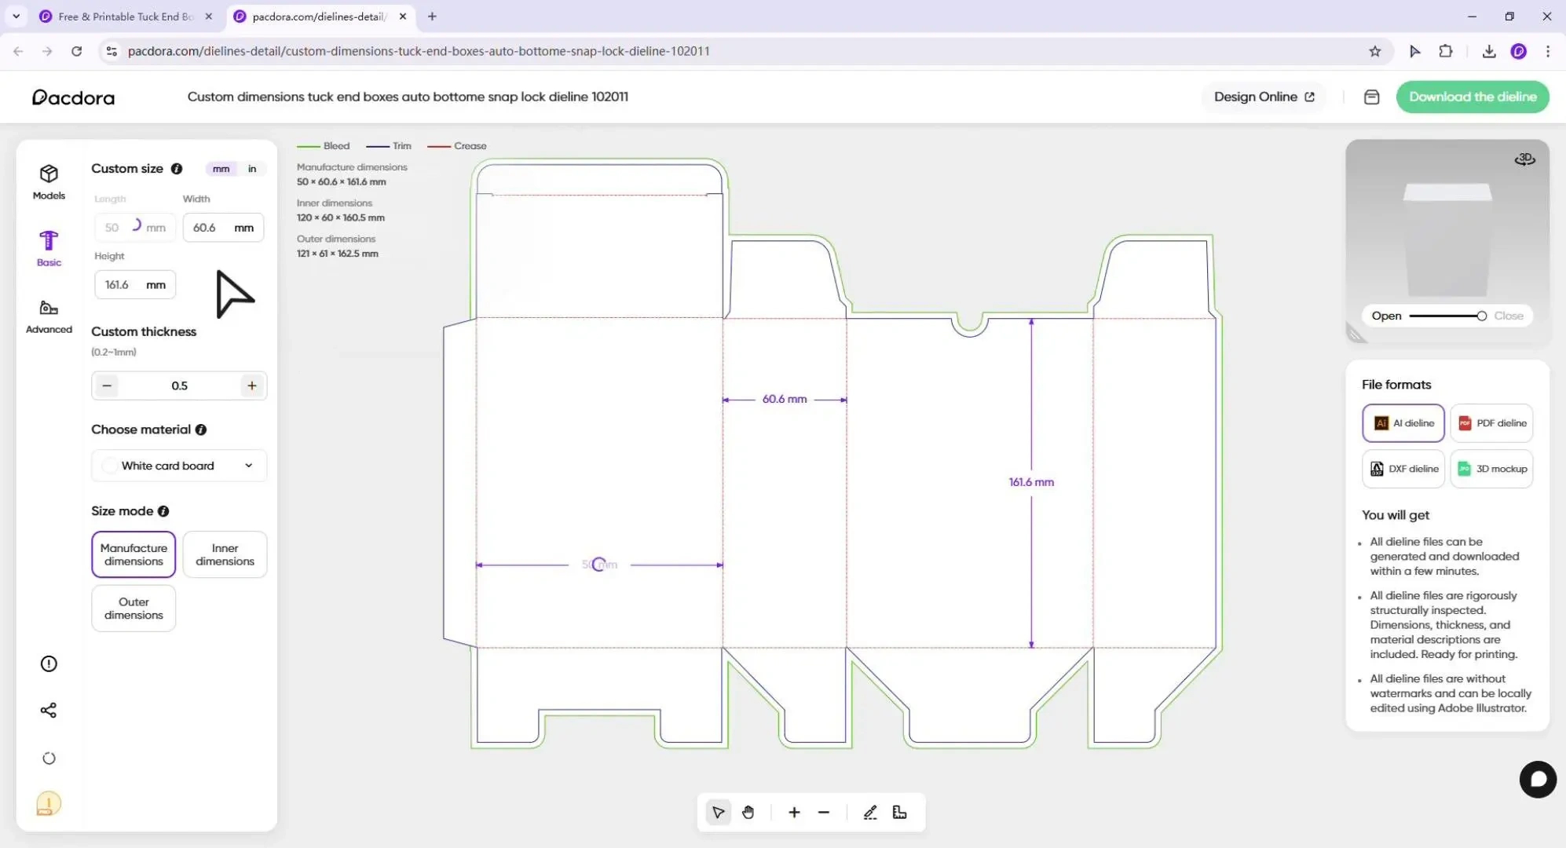Switch units to inches
1566x848 pixels.
[x=252, y=169]
